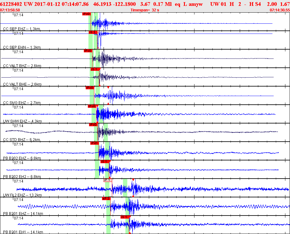Click the end time 07:14:30.55 label

click(280, 10)
